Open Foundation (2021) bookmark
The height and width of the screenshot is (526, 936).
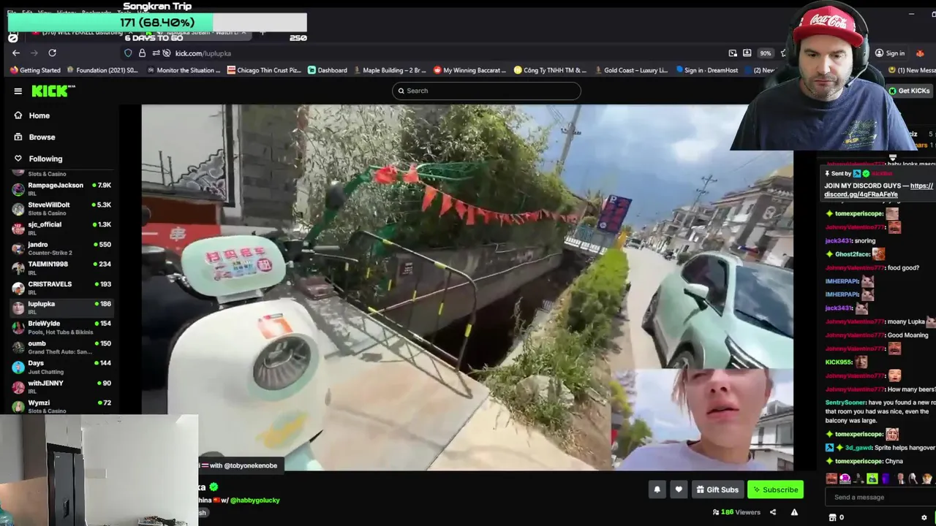point(102,70)
